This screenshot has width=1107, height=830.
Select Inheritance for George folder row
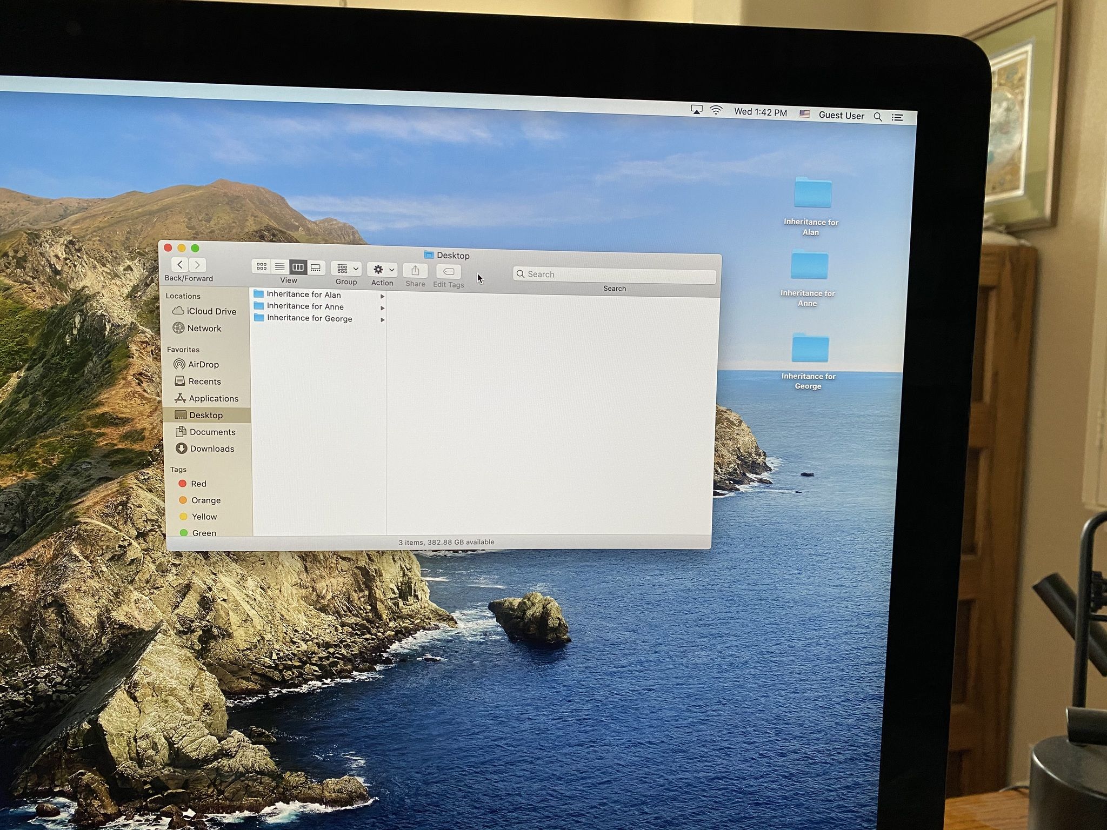click(319, 318)
